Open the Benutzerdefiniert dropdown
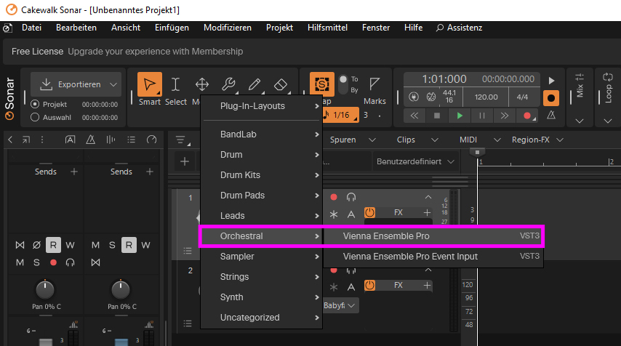 [x=415, y=161]
